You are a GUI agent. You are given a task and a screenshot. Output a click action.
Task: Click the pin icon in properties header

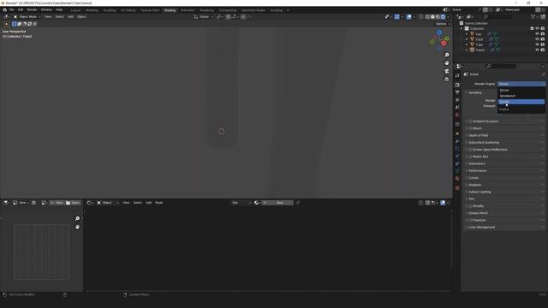[543, 74]
